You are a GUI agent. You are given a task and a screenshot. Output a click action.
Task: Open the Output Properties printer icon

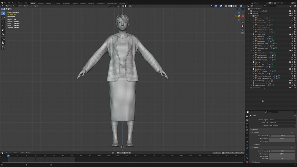click(x=247, y=123)
